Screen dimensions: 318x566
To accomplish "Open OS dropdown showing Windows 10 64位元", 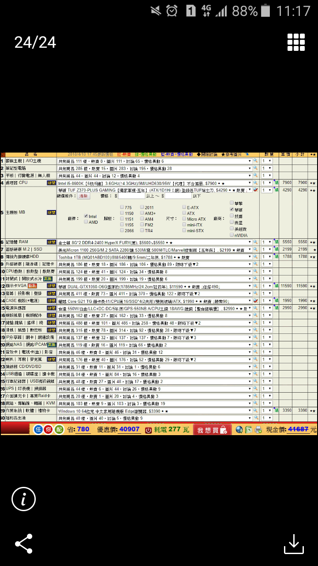I will pos(155,411).
